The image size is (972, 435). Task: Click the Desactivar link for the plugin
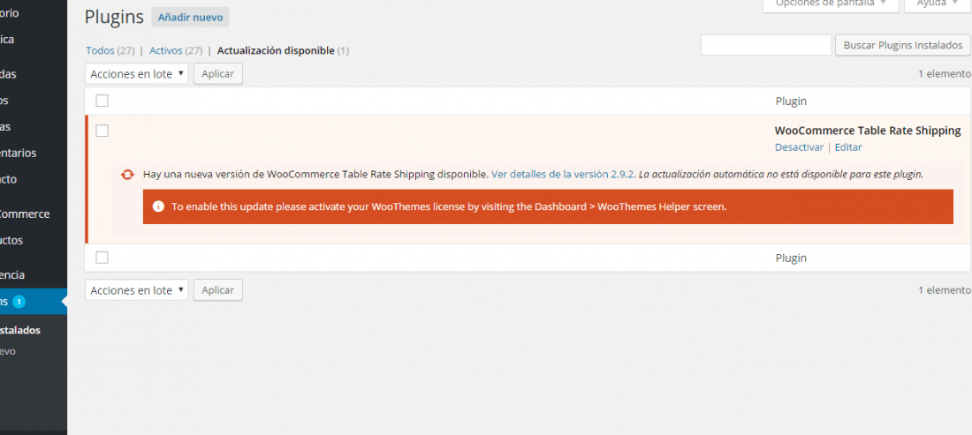point(799,147)
